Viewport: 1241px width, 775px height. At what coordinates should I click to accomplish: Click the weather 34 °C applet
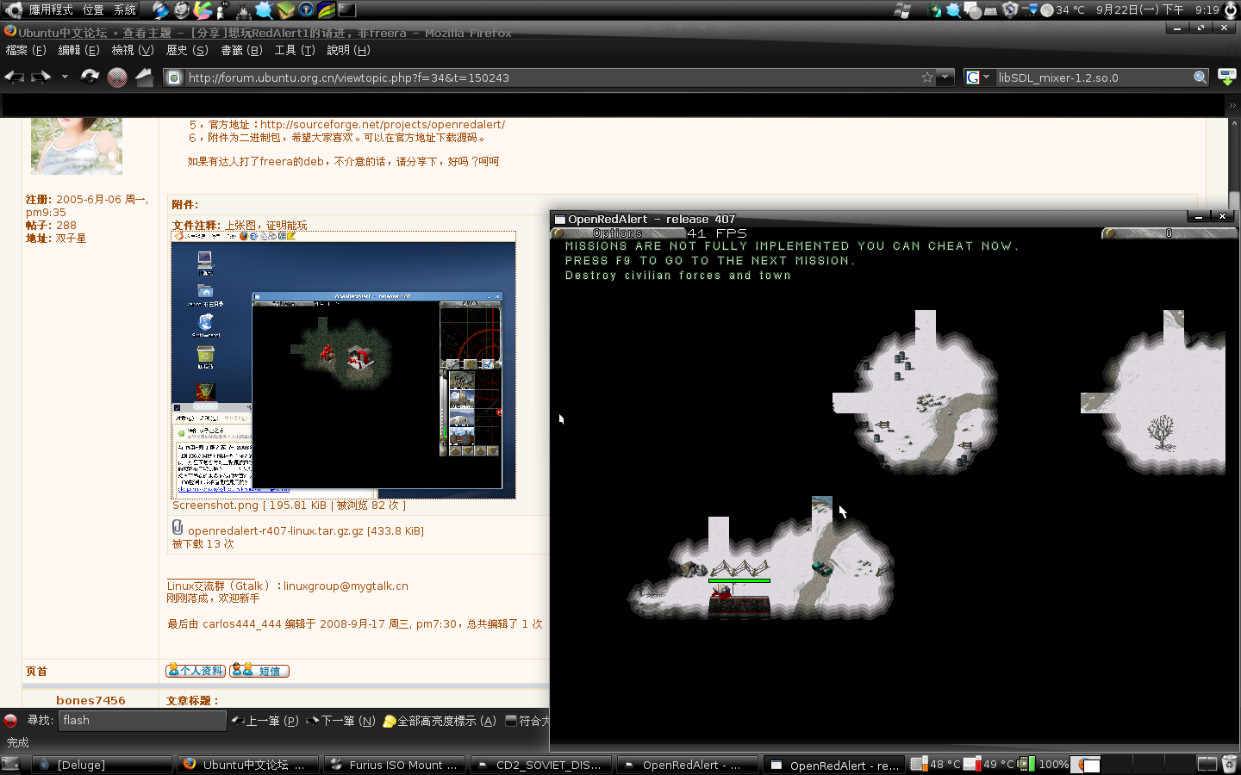(x=1062, y=10)
